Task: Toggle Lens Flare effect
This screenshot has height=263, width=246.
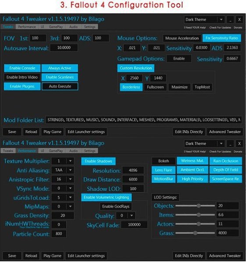Action: click(164, 170)
